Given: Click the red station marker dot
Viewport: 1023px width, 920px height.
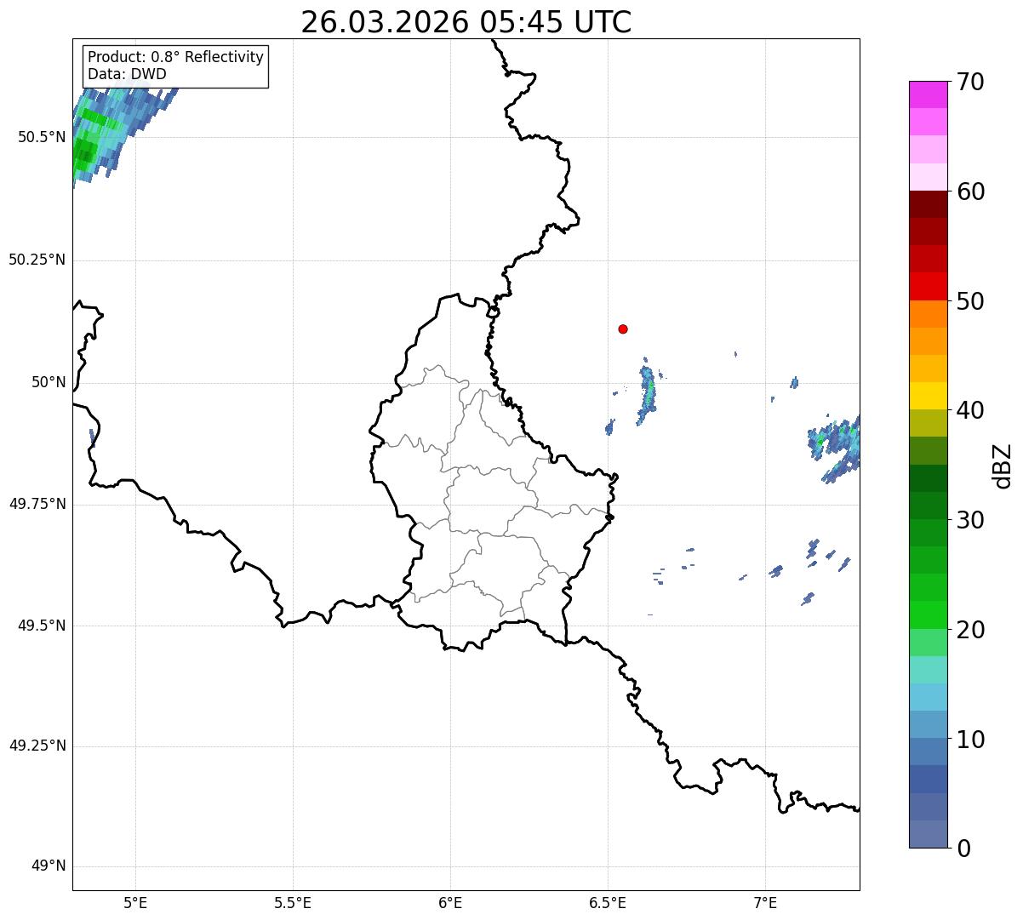Looking at the screenshot, I should (x=623, y=329).
